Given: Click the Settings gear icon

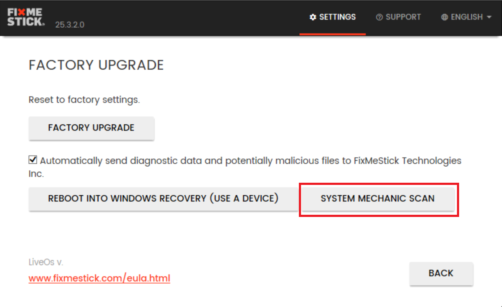Looking at the screenshot, I should (313, 17).
